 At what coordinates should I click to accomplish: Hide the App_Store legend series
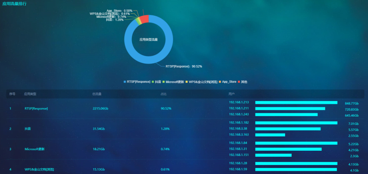tap(228, 82)
